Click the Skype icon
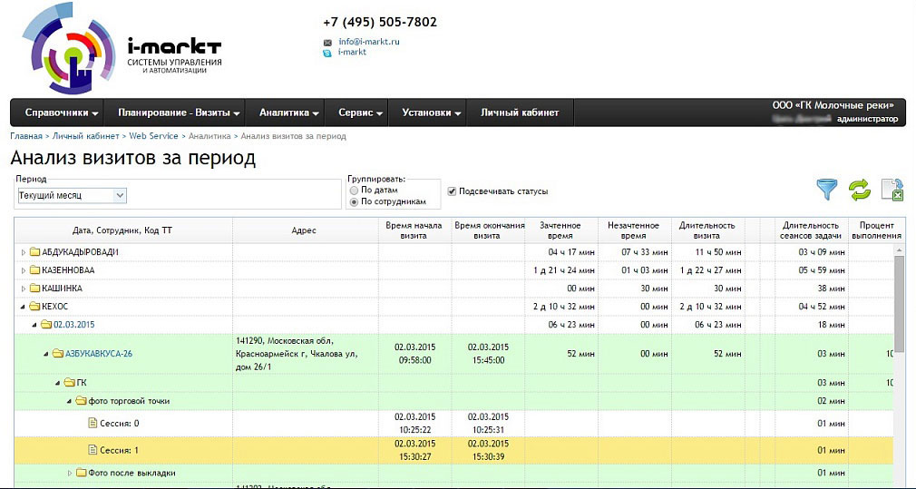This screenshot has height=489, width=916. 327,53
